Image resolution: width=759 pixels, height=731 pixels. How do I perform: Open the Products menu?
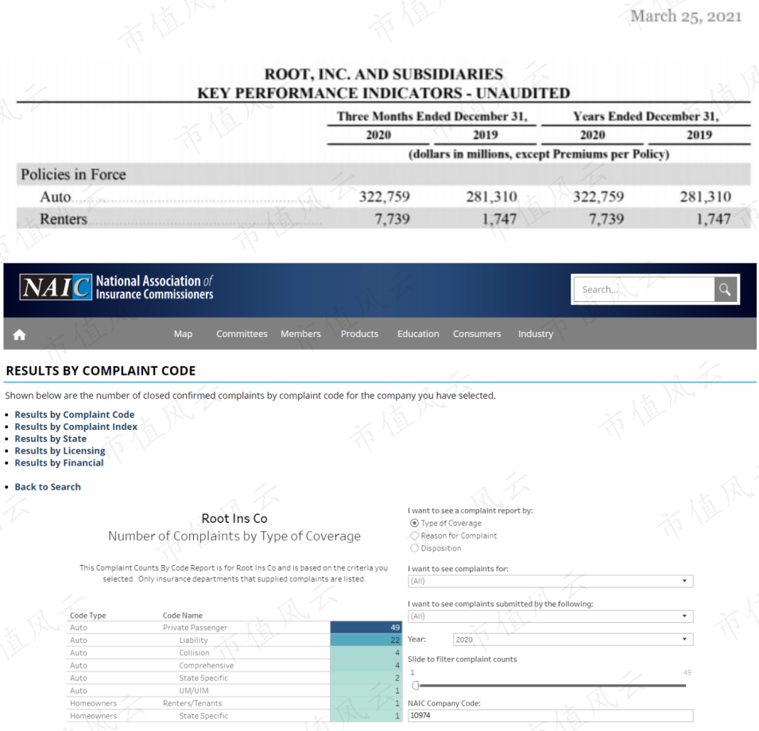tap(359, 334)
